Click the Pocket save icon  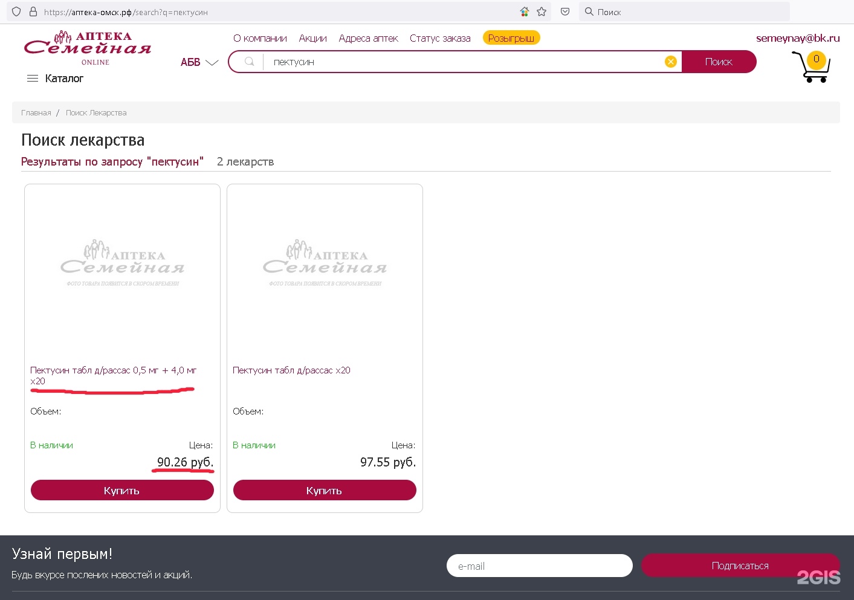(565, 11)
